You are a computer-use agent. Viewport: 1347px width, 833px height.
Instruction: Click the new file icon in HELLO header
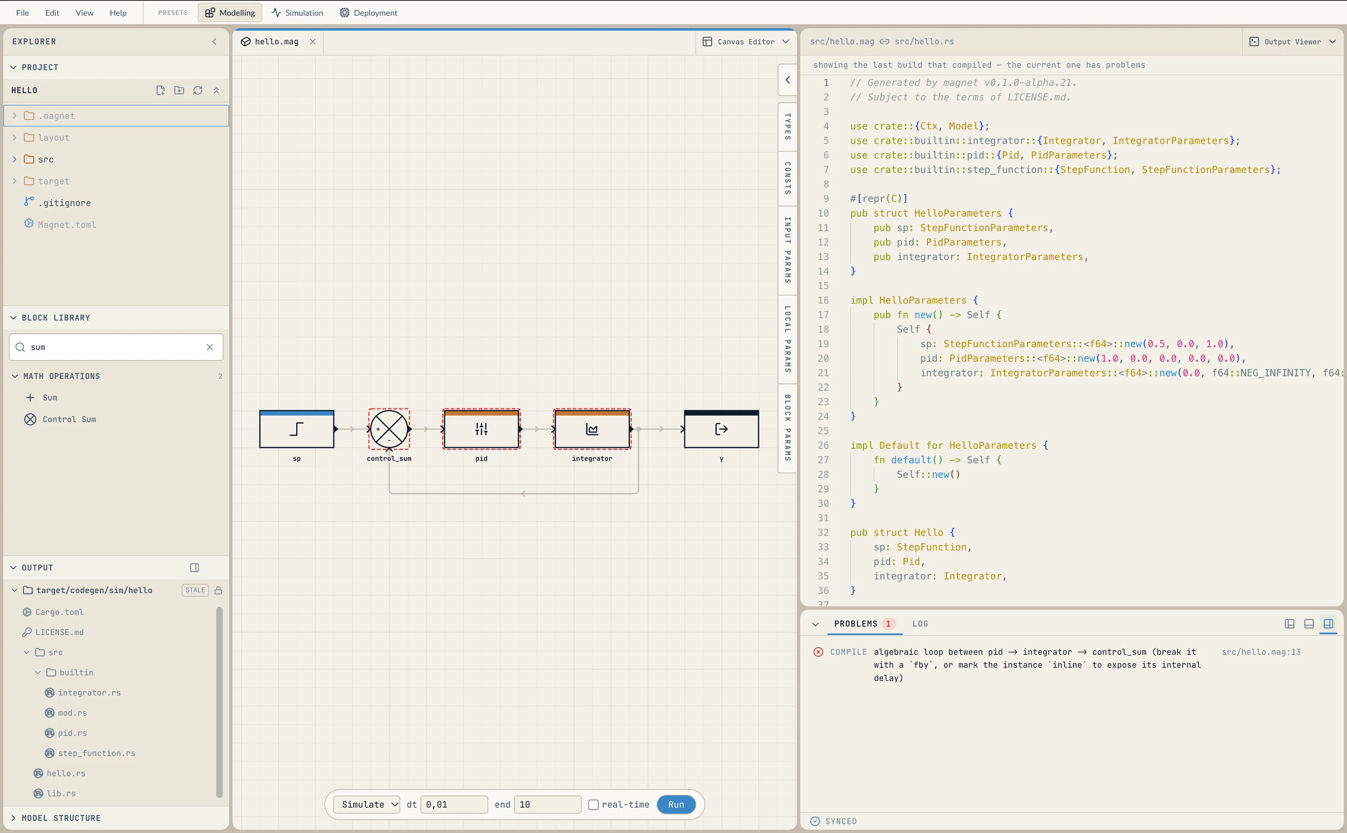click(x=161, y=90)
